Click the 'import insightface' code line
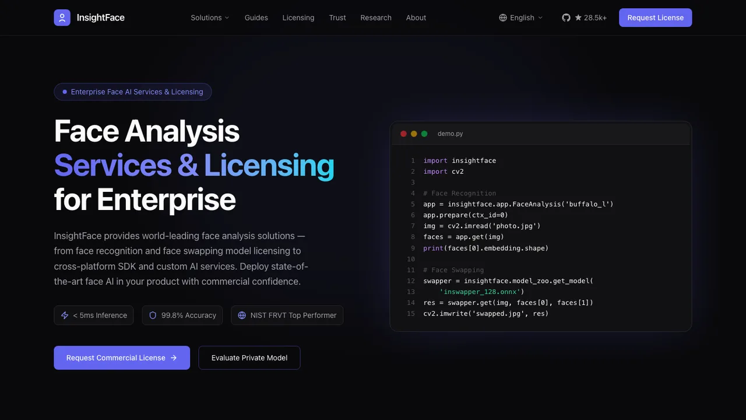The height and width of the screenshot is (420, 746). click(460, 160)
